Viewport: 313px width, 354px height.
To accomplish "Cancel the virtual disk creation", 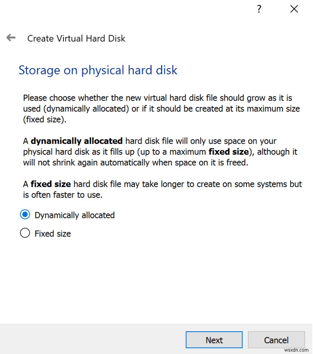I will click(x=276, y=340).
